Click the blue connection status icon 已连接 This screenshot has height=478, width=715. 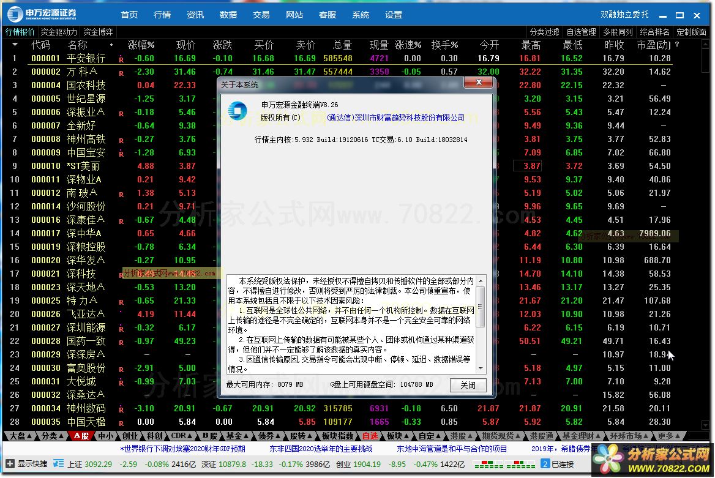(545, 464)
